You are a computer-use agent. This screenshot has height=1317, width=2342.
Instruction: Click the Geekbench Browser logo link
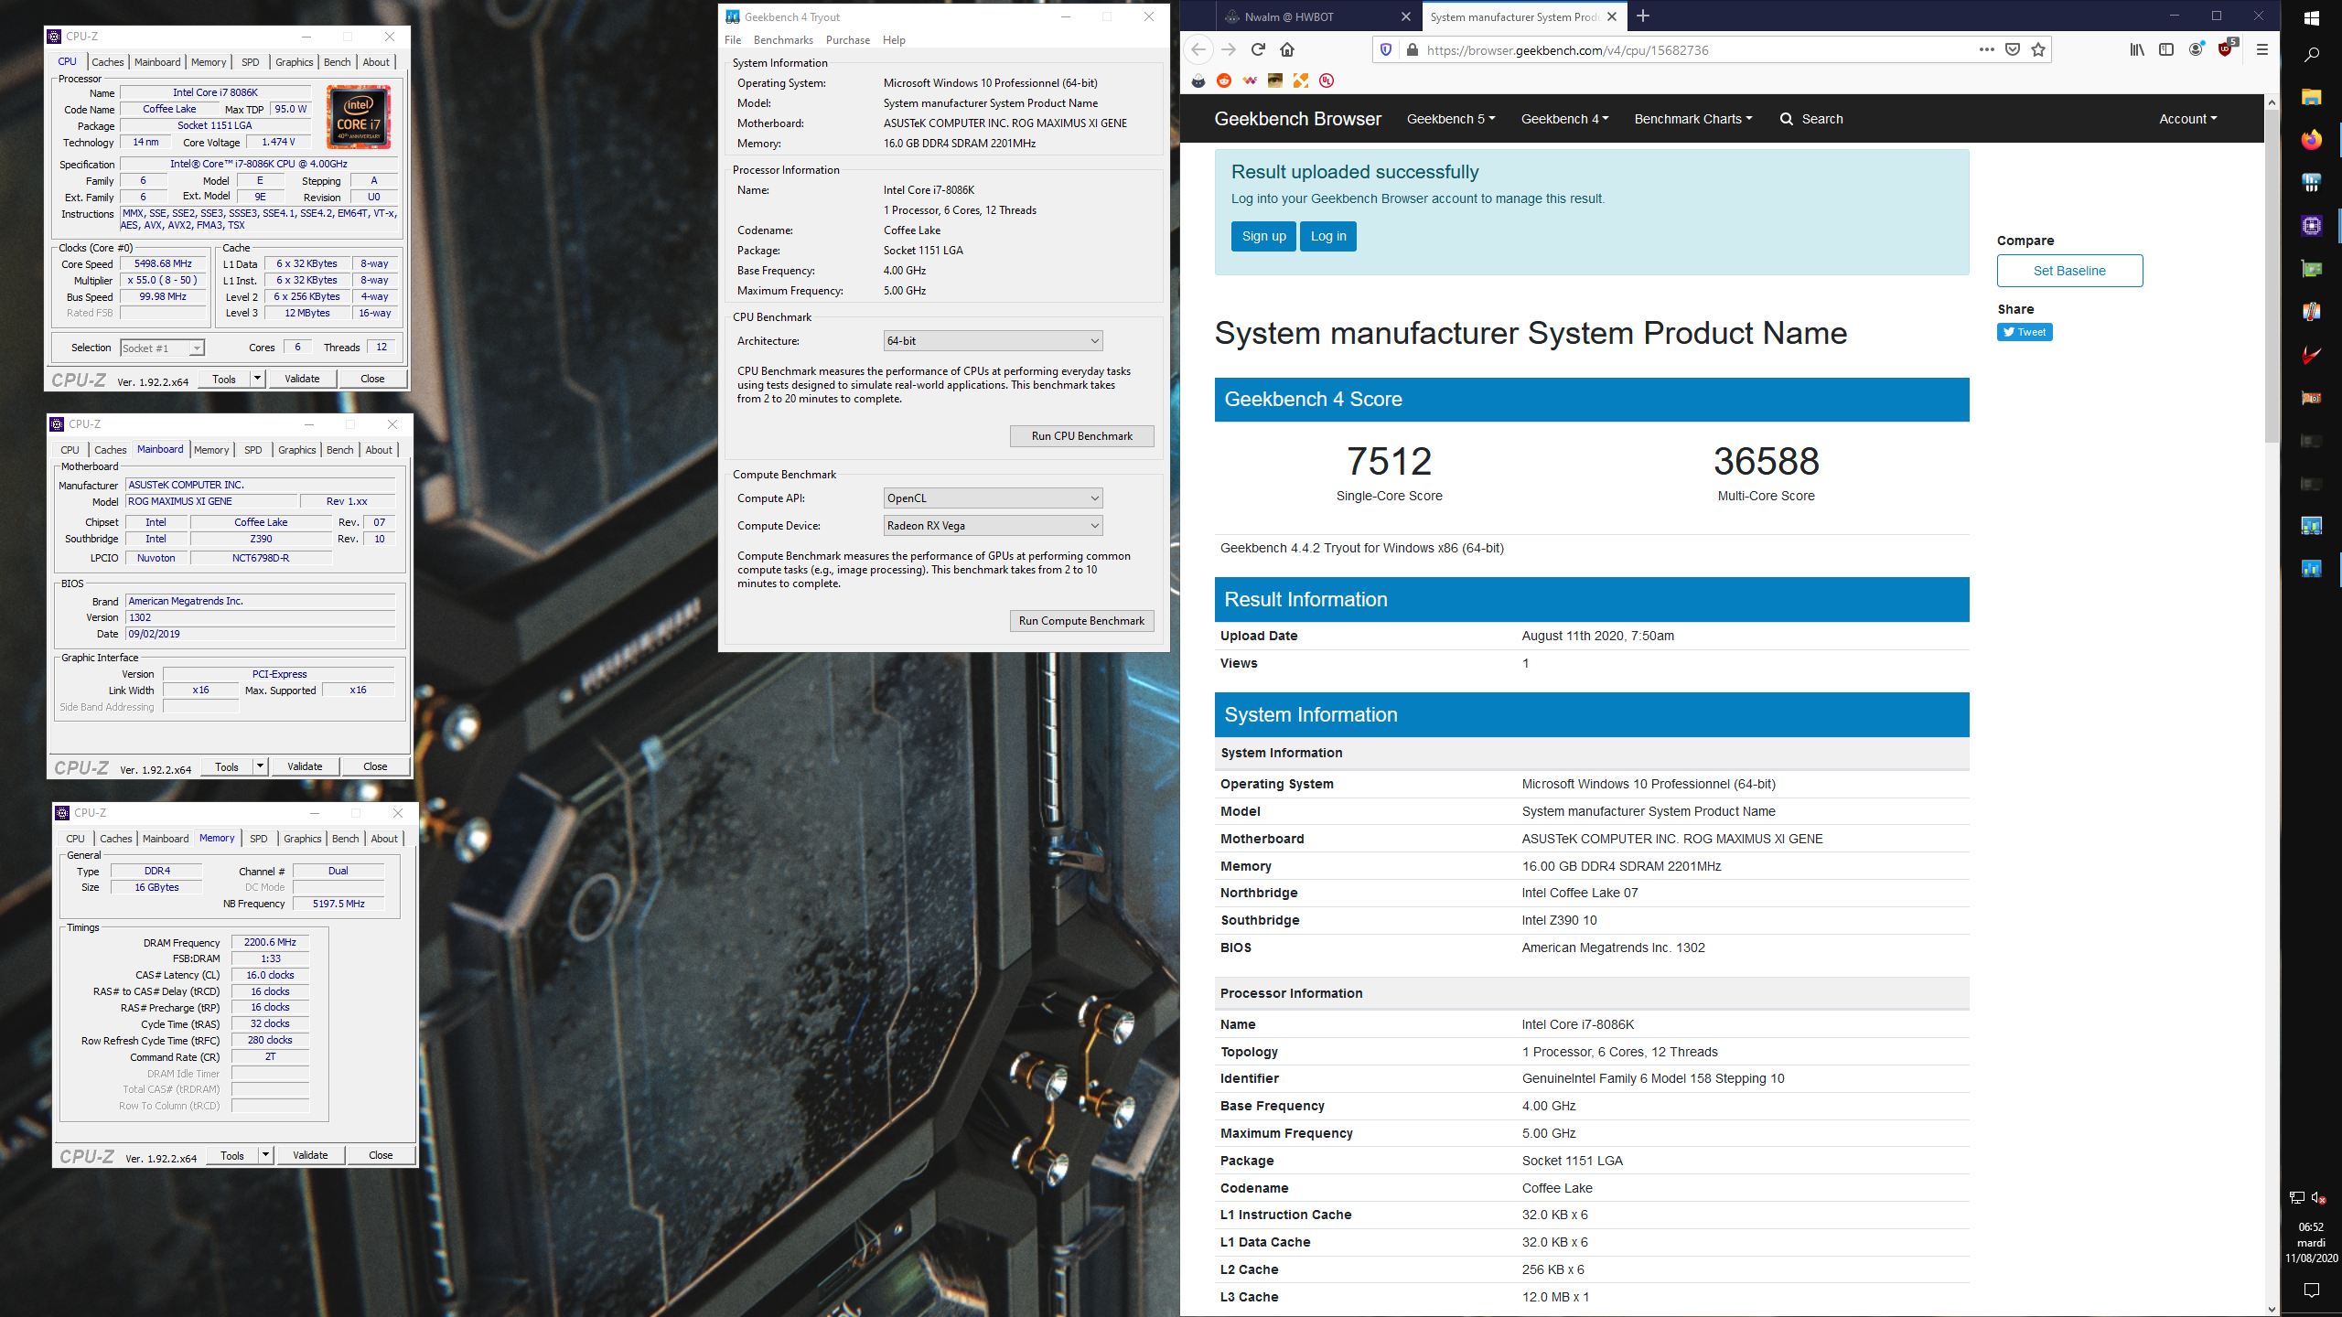click(1297, 119)
